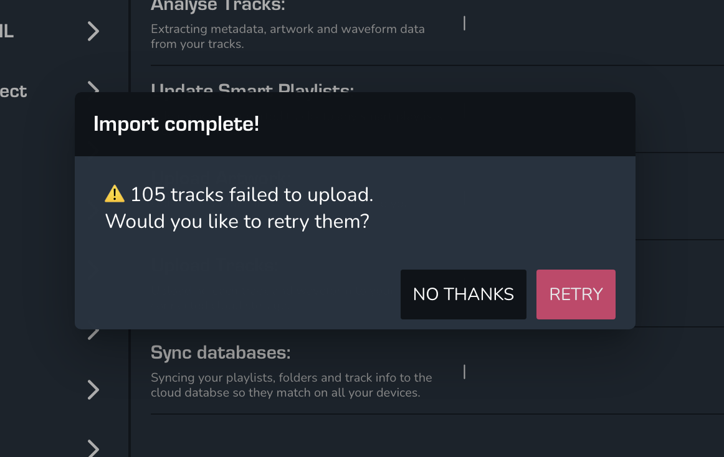Click the Analyse Tracks description text
This screenshot has height=457, width=724.
[x=287, y=37]
